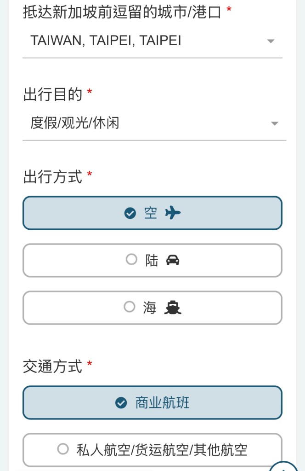Click the 抵达新加坡前逗留的城市/港口 heading
Screen dimensions: 305x471
pyautogui.click(x=122, y=12)
